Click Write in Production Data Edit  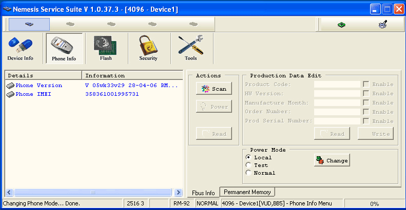pyautogui.click(x=376, y=134)
